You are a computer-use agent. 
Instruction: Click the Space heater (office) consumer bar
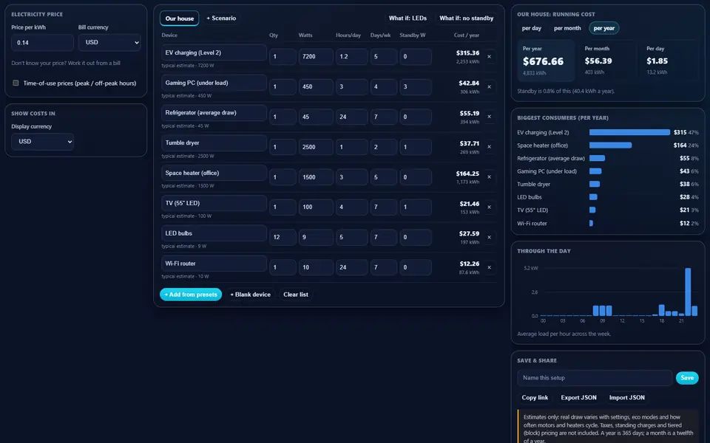[x=610, y=145]
